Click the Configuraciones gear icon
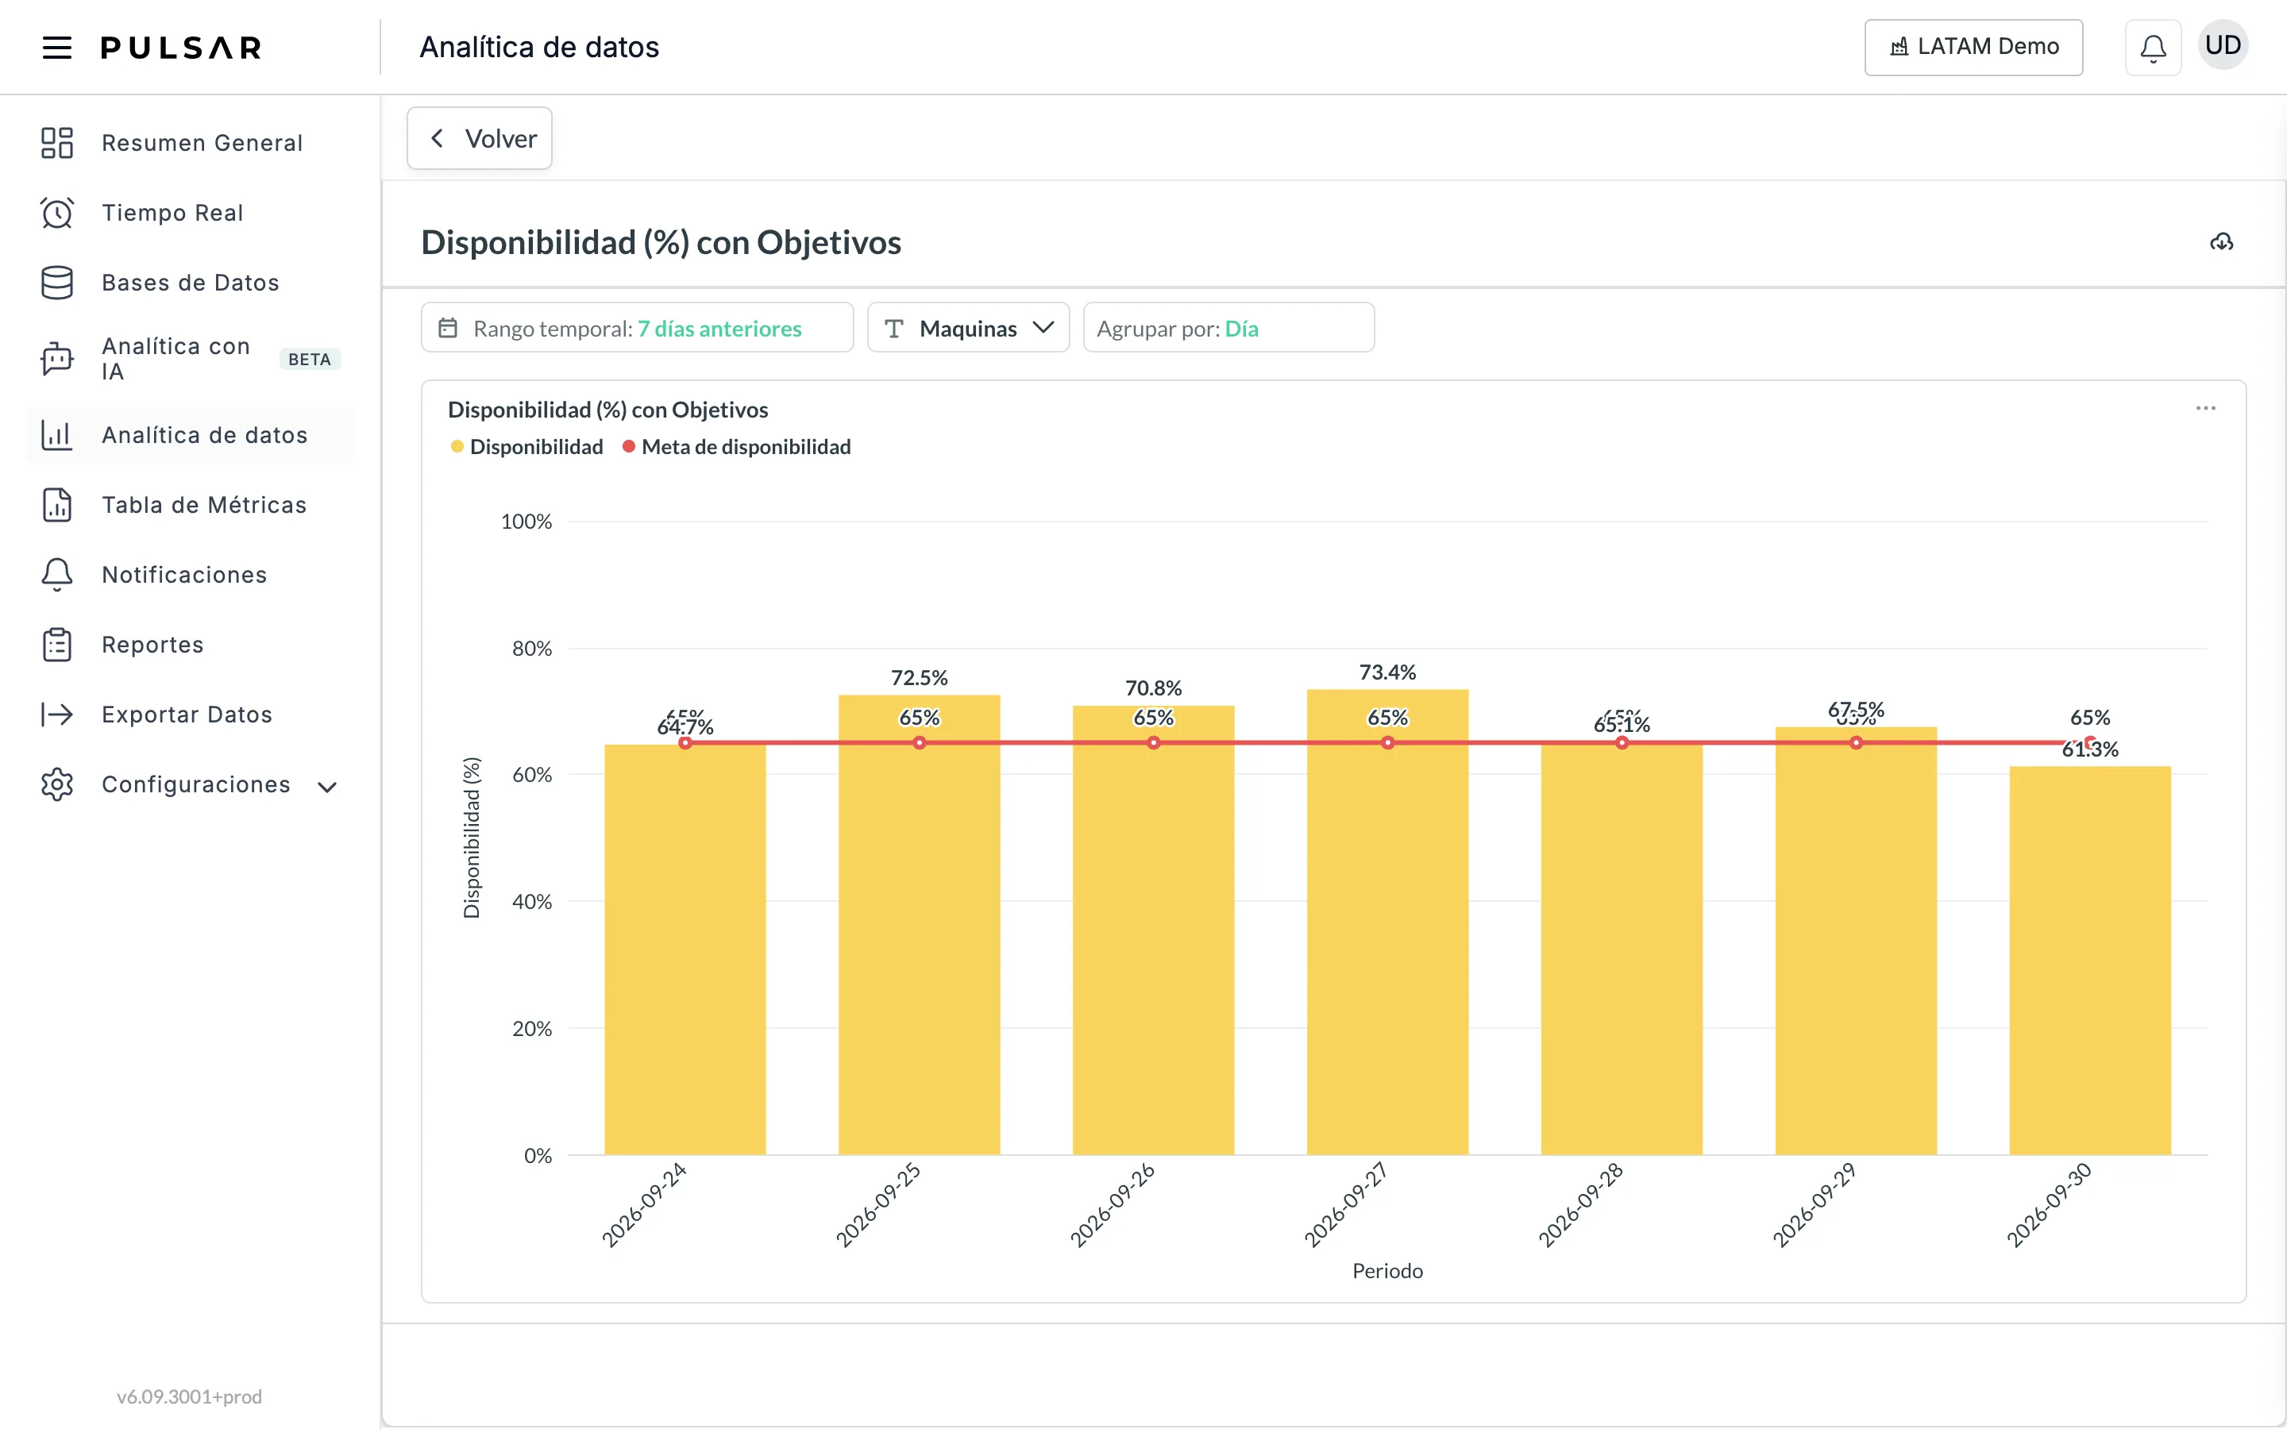 (x=56, y=784)
